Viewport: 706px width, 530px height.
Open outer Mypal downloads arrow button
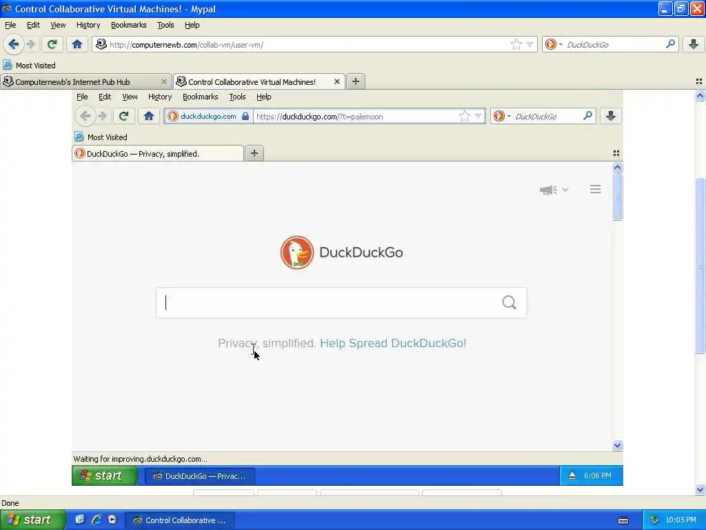(x=694, y=44)
